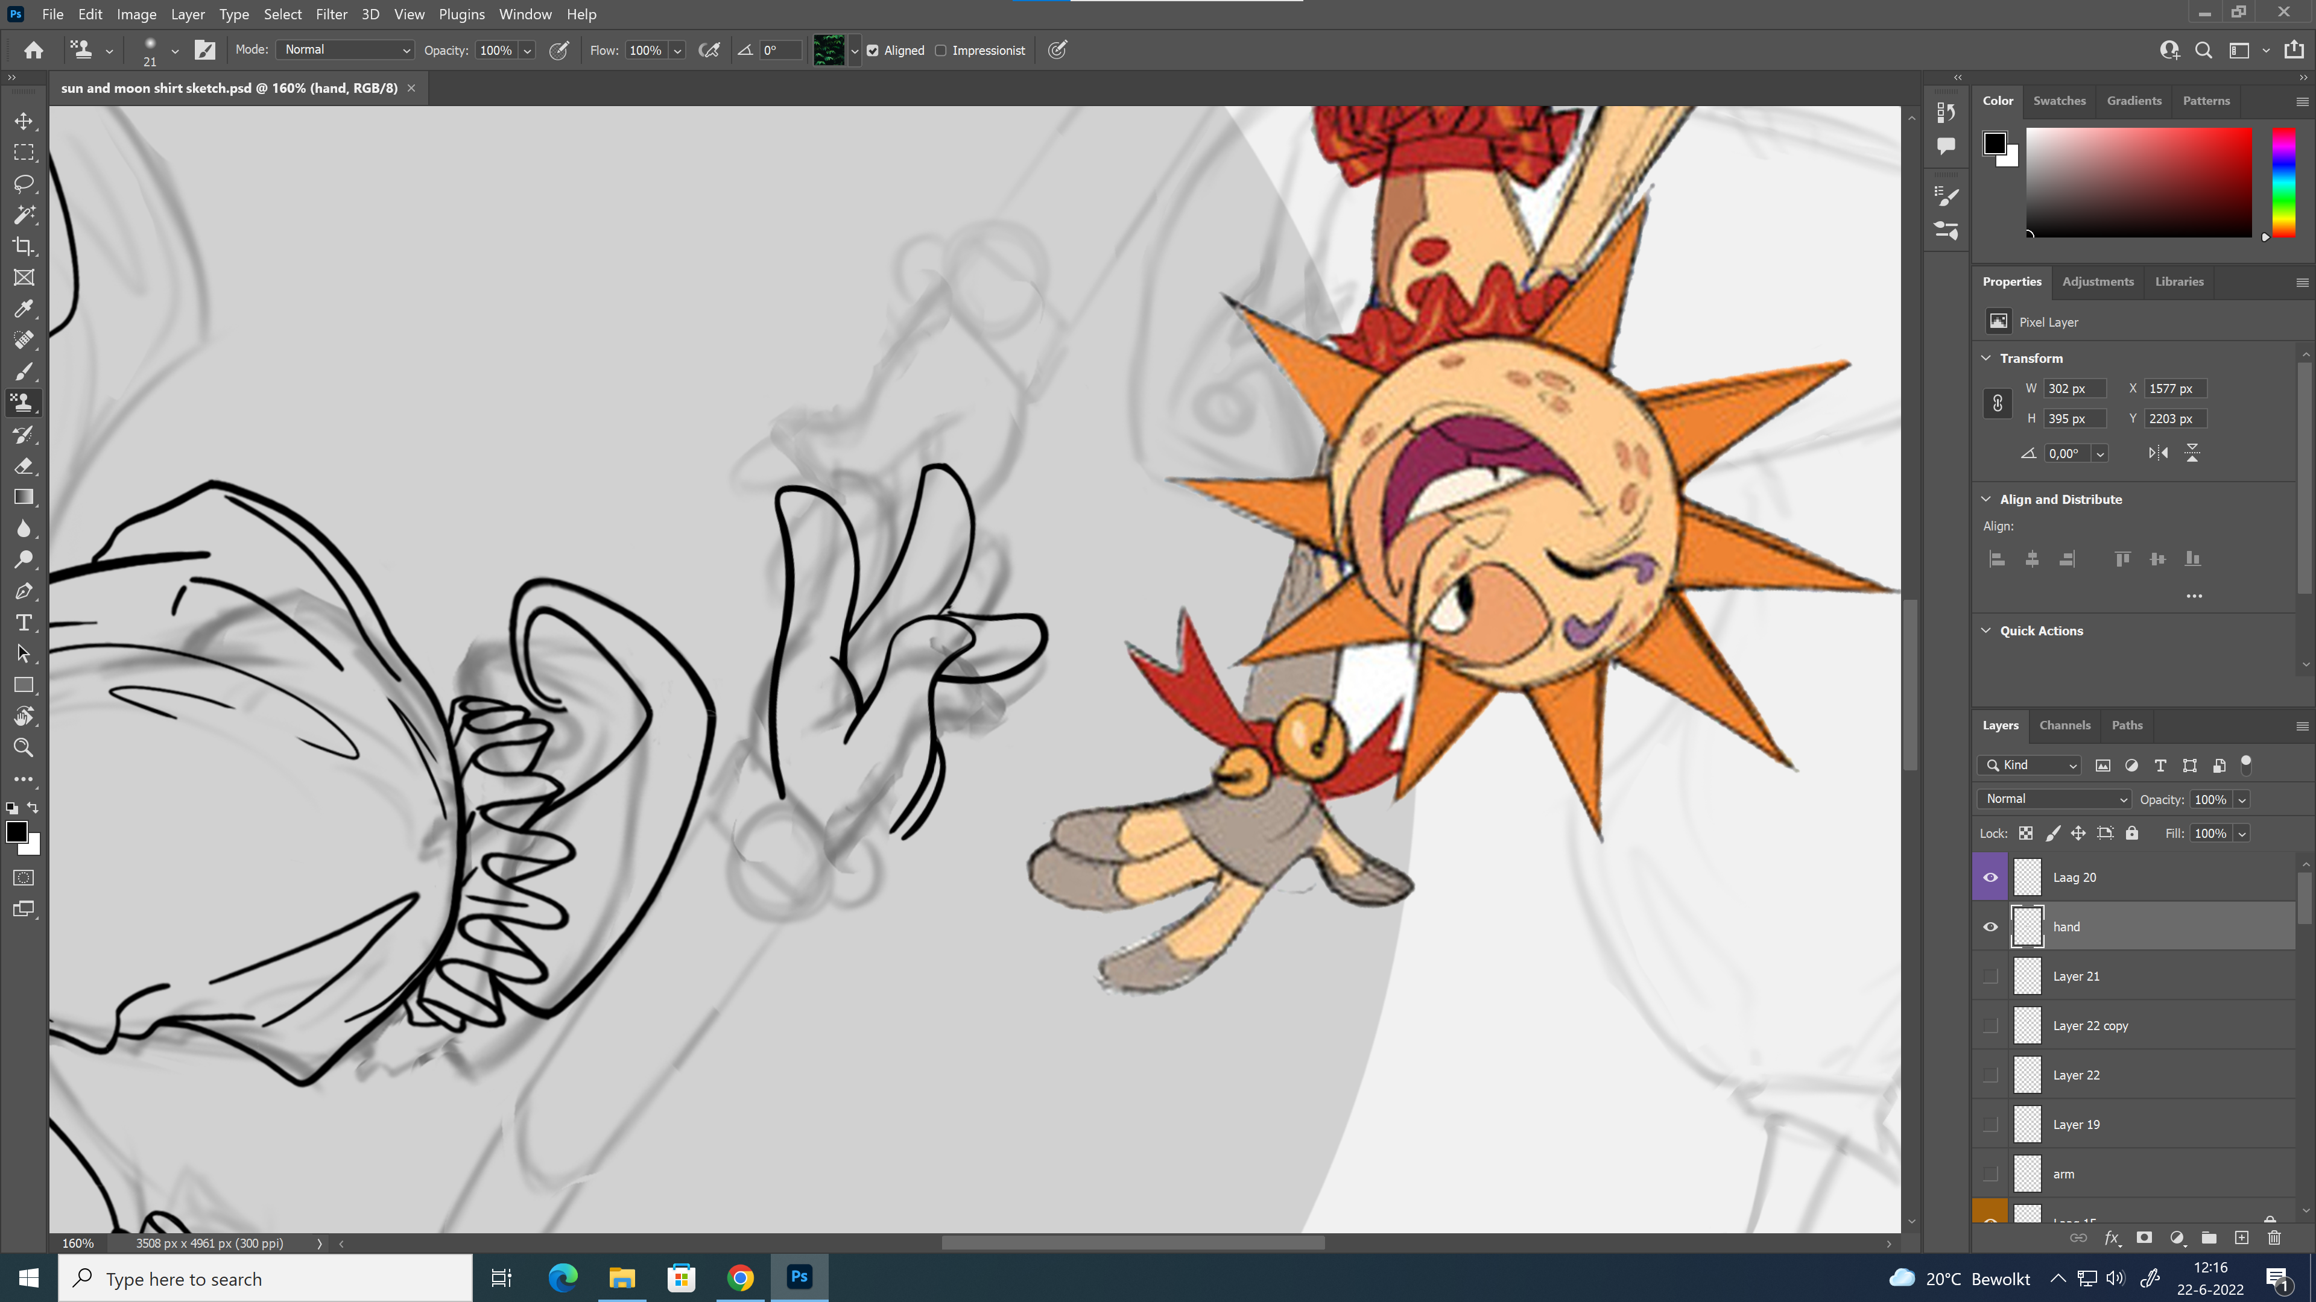Enable the Impressionist checkbox

tap(940, 50)
